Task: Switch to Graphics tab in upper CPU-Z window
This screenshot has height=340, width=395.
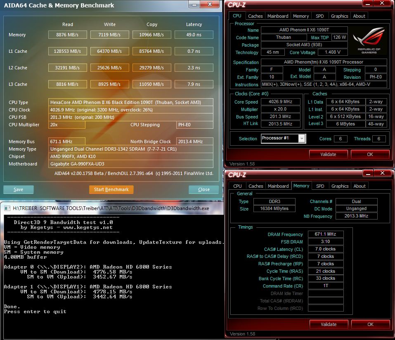Action: click(x=339, y=16)
